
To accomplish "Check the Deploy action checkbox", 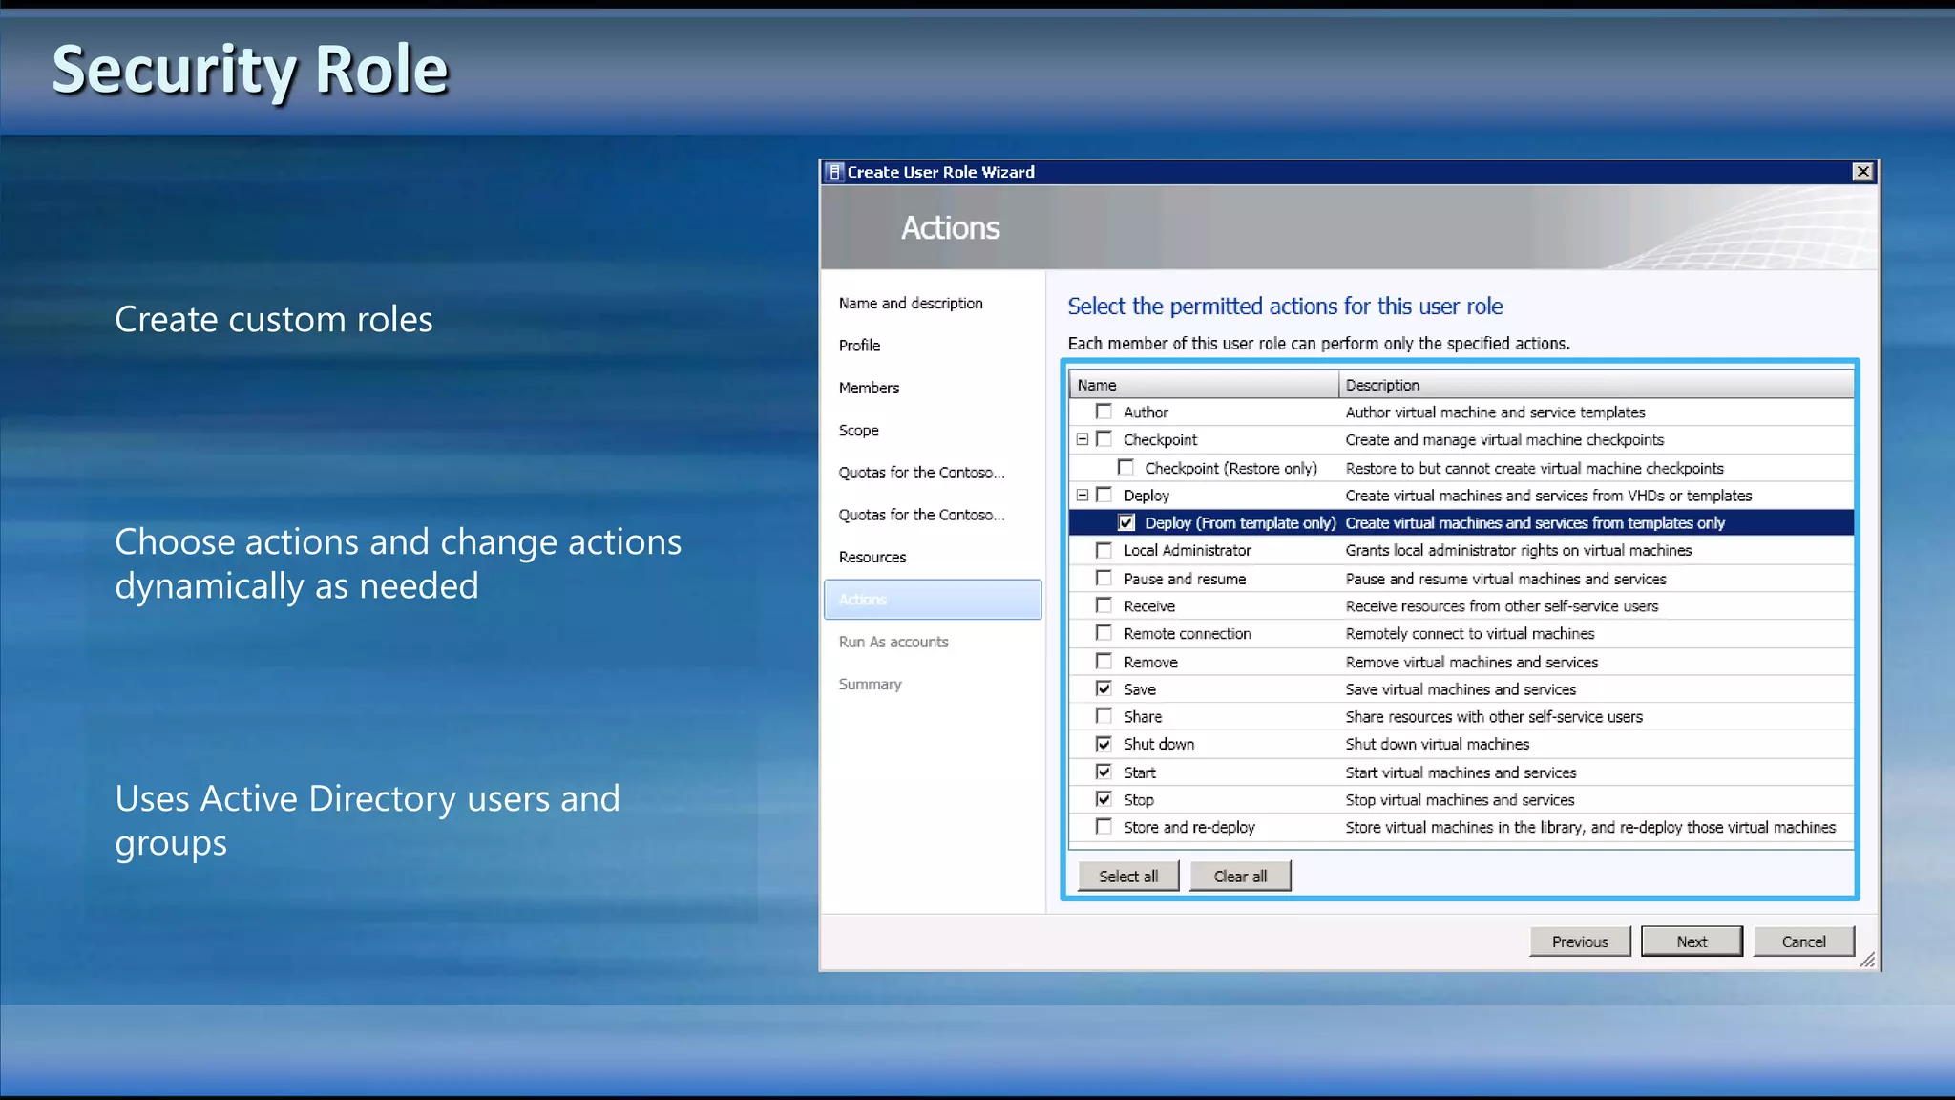I will coord(1104,495).
